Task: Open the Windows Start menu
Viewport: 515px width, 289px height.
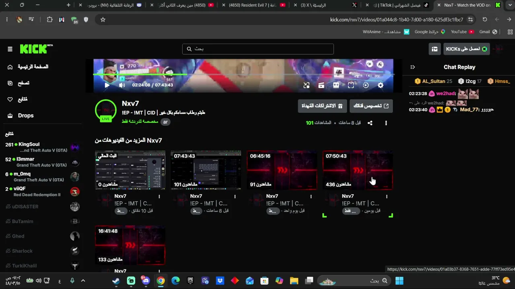Action: (399, 281)
